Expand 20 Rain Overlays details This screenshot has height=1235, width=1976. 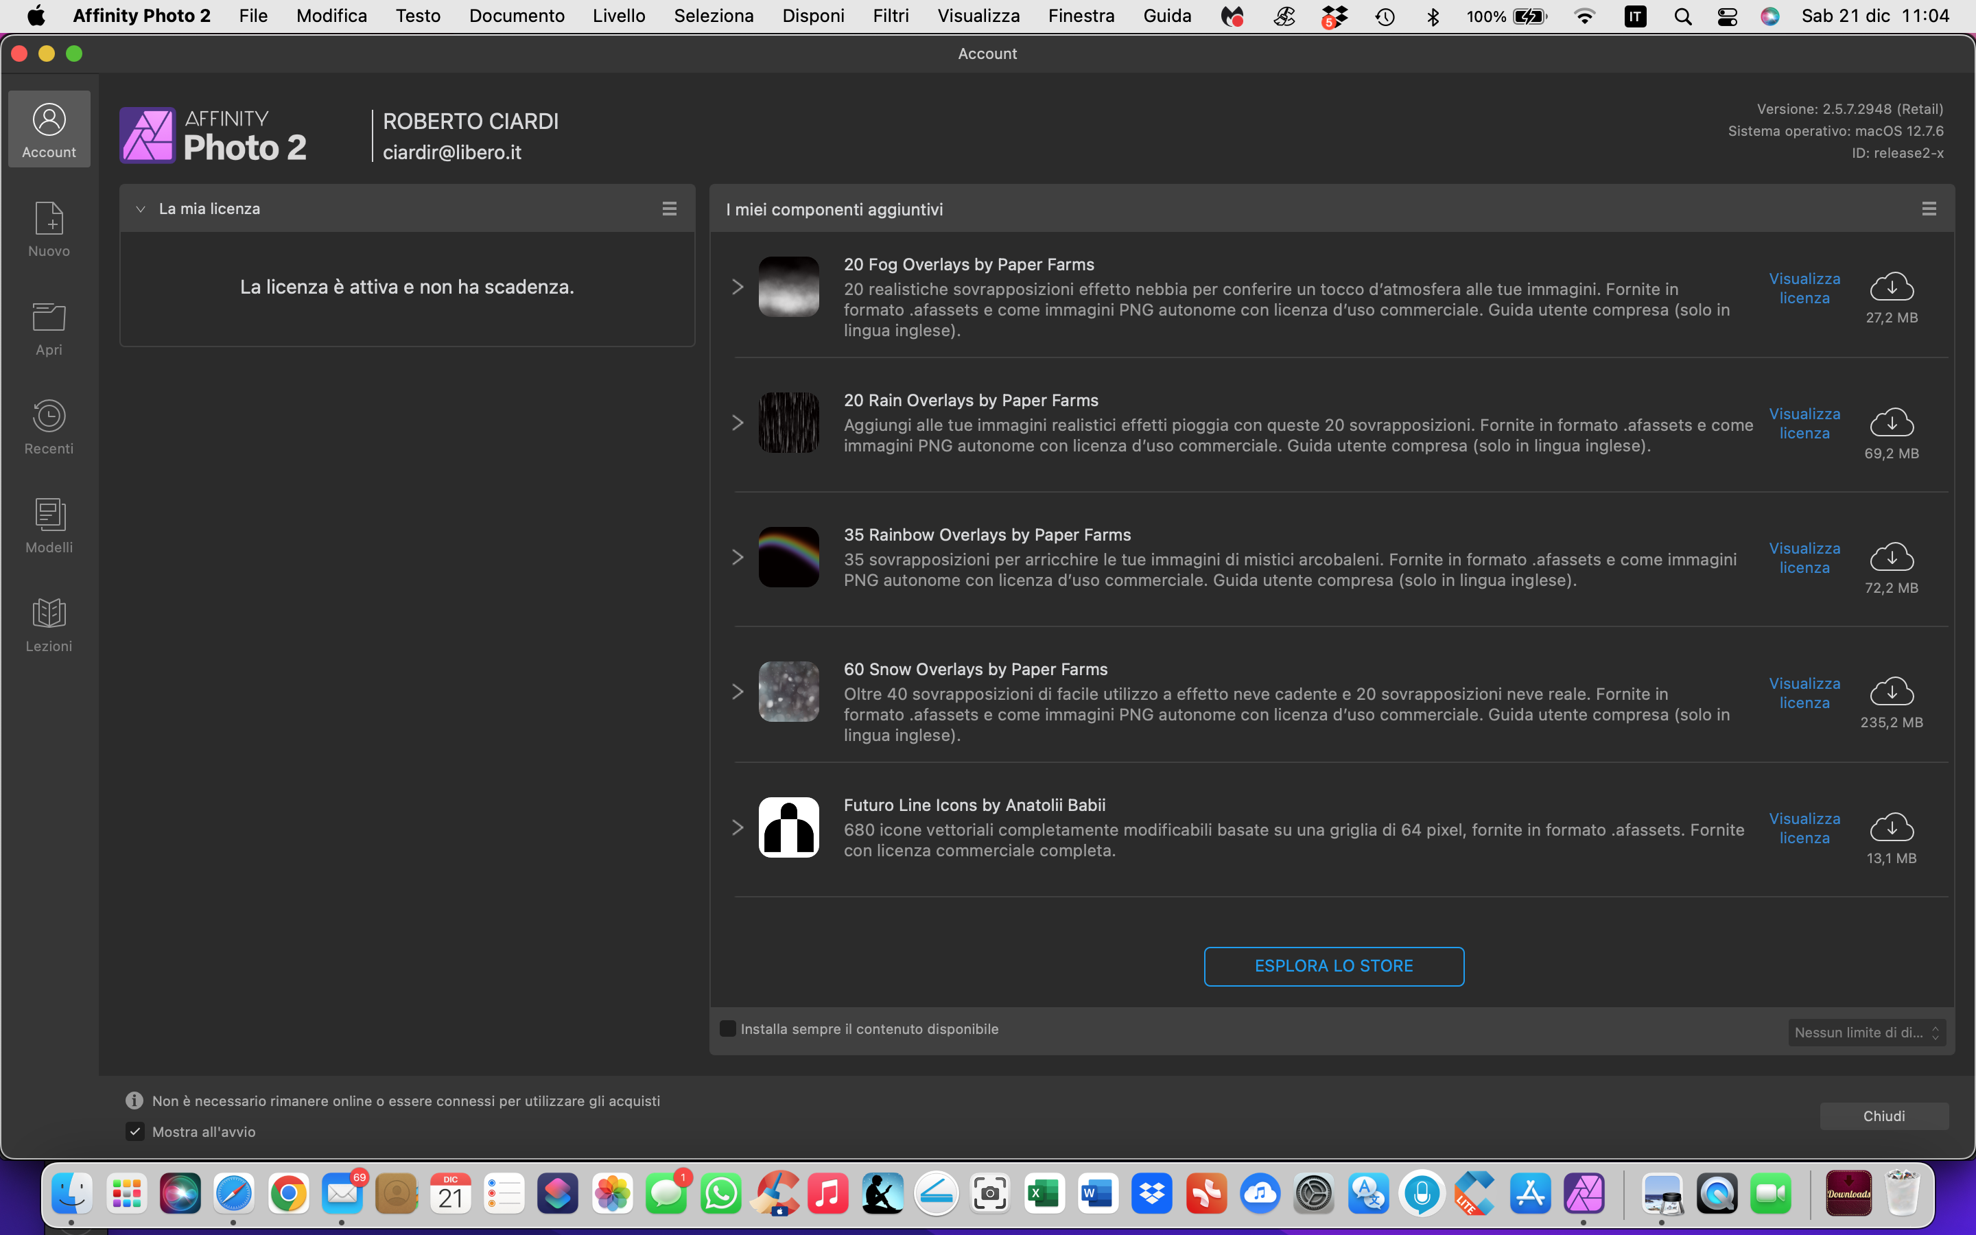pyautogui.click(x=738, y=422)
